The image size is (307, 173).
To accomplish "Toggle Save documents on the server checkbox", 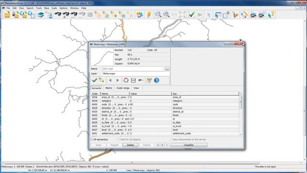I will [x=171, y=139].
